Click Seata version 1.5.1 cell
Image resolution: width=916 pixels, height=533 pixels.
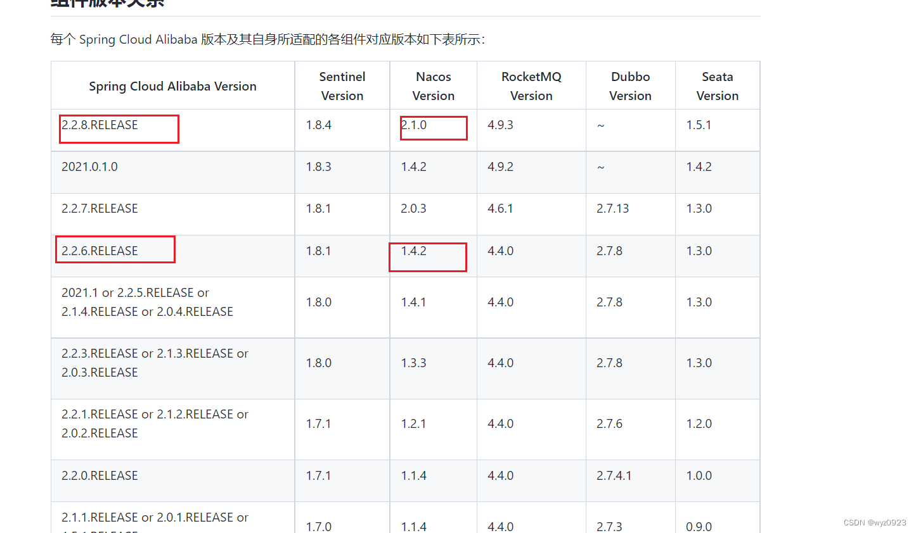718,130
